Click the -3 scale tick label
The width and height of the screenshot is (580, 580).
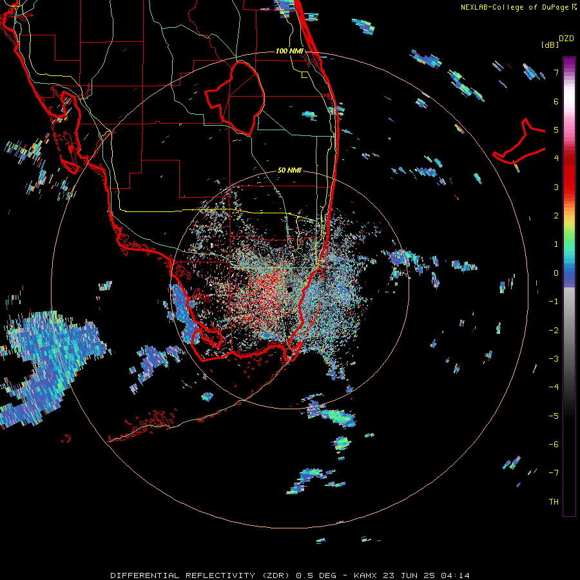coord(554,359)
